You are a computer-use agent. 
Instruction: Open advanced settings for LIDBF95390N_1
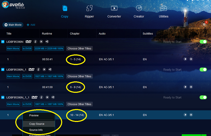50,70
